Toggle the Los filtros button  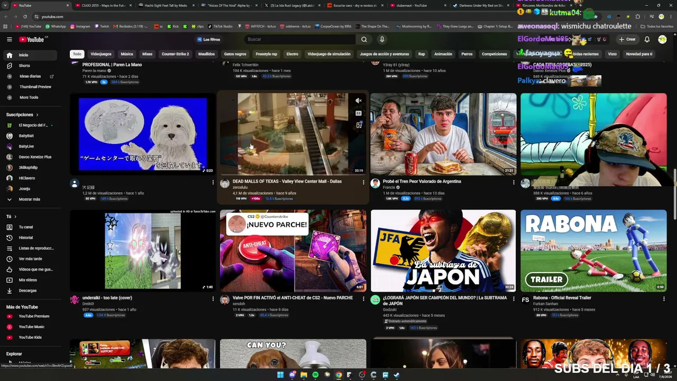pyautogui.click(x=208, y=39)
